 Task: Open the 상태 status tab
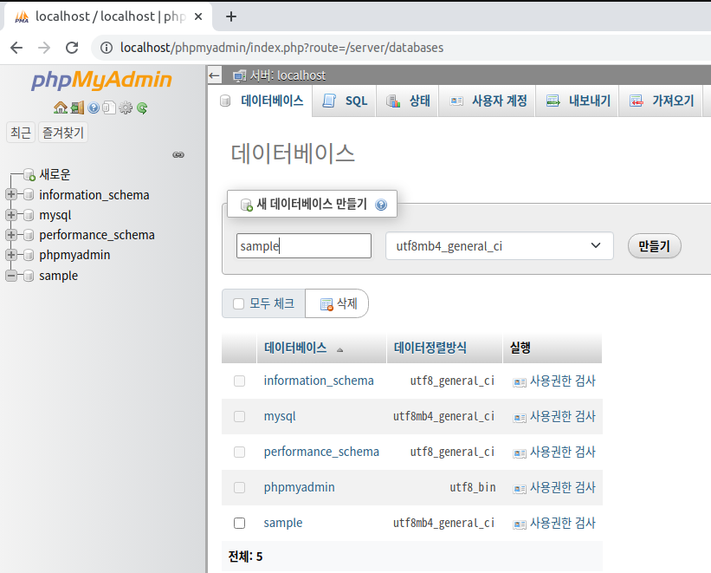click(407, 101)
